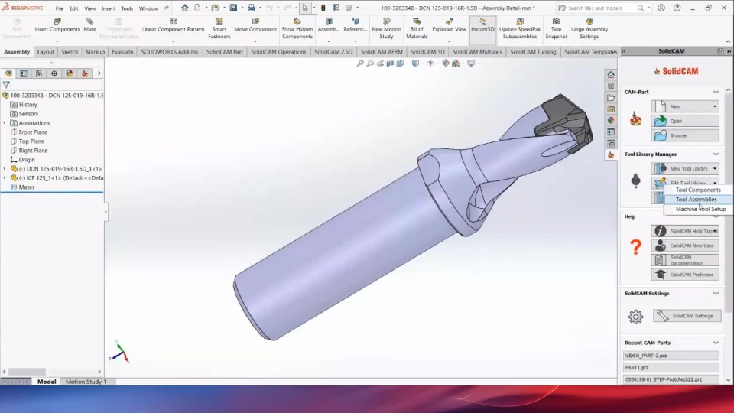Click the SolidCAM task pane tab icon
This screenshot has width=734, height=413.
611,155
